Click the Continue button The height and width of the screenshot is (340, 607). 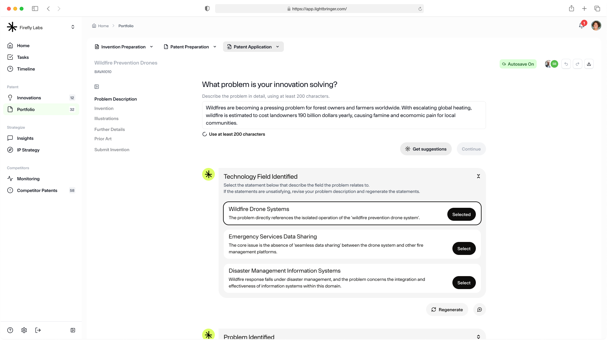471,149
